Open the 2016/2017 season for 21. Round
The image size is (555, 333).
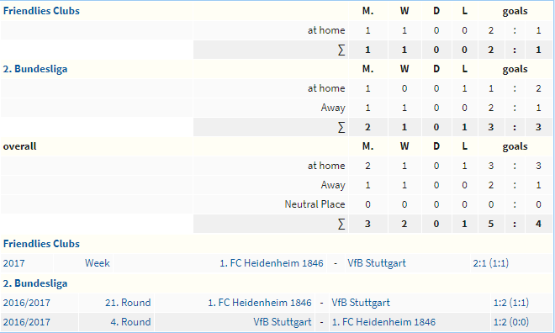pyautogui.click(x=27, y=303)
